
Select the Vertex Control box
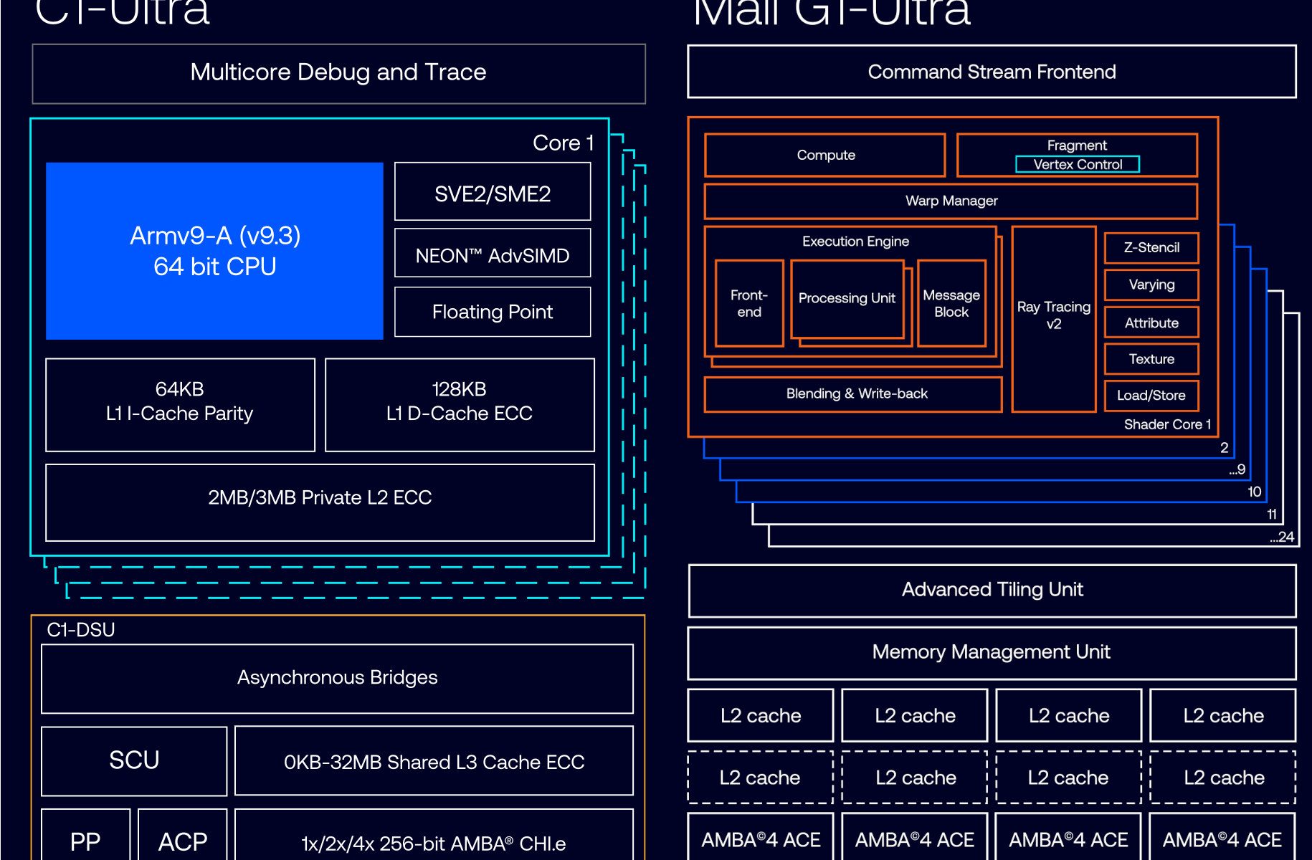1078,164
